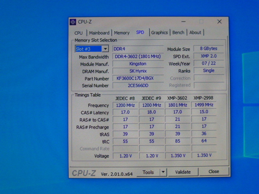Open the Memory tab

click(122, 33)
